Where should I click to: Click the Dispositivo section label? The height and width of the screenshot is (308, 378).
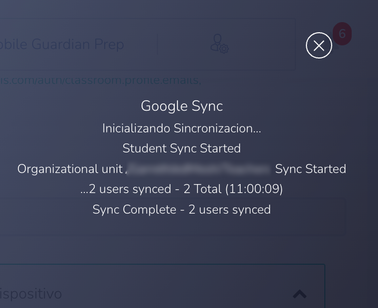[32, 294]
